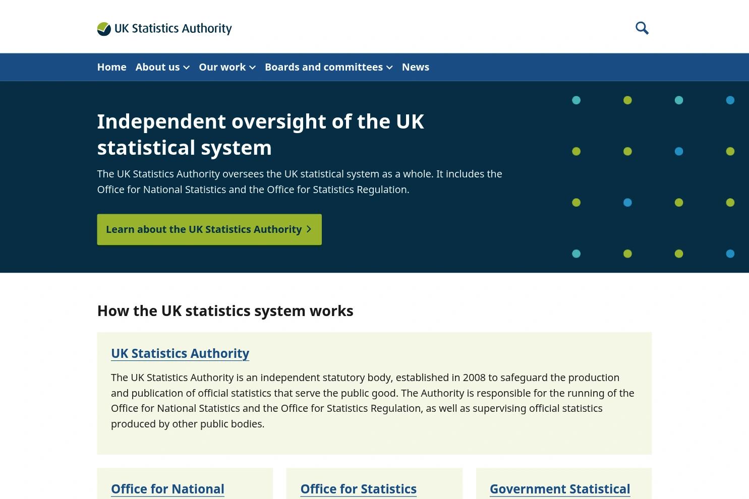Follow the Office for Statistics link

pyautogui.click(x=359, y=489)
